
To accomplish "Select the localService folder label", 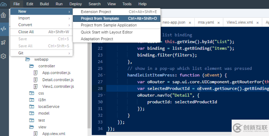I will (49, 107).
